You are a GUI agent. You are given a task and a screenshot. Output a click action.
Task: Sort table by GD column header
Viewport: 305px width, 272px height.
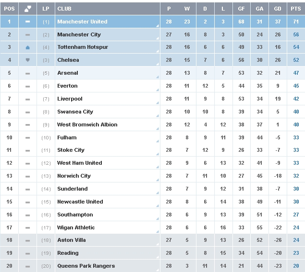point(278,9)
